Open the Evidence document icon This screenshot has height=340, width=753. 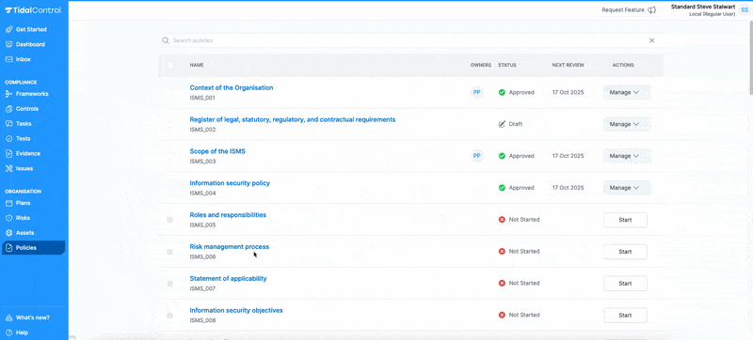pos(8,154)
